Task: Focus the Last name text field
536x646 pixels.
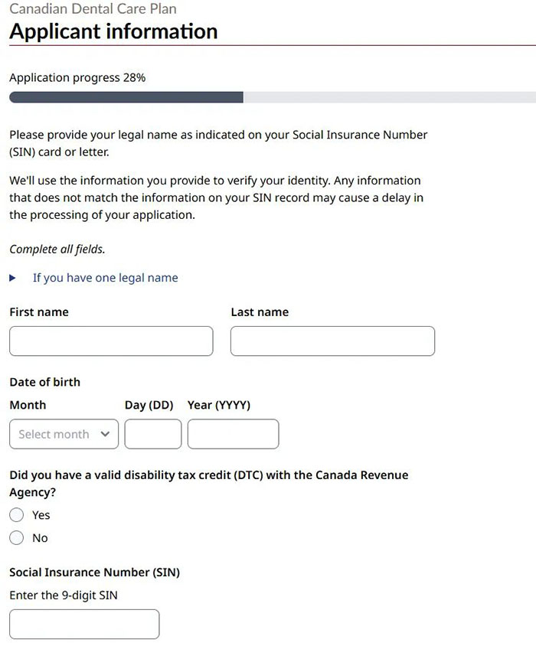Action: [x=332, y=341]
